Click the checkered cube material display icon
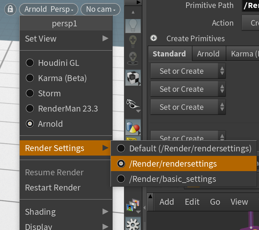The height and width of the screenshot is (230, 259). point(133,78)
